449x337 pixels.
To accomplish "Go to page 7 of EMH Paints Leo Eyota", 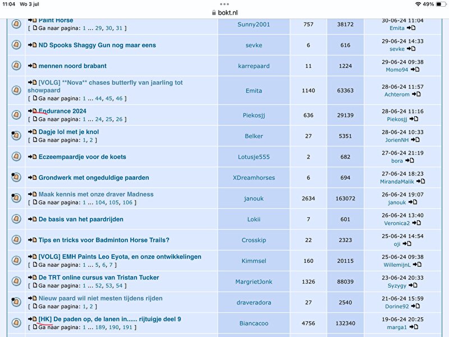I will click(x=111, y=265).
